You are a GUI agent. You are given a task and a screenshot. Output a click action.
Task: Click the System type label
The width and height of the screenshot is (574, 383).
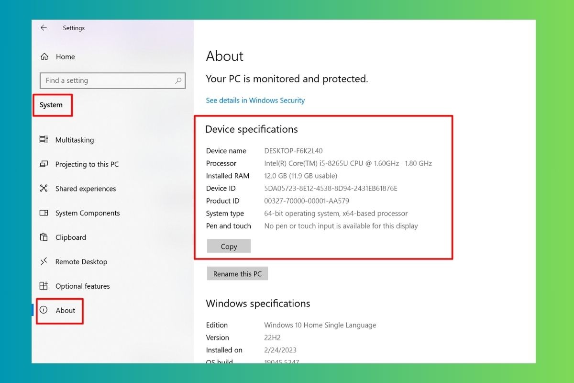225,214
